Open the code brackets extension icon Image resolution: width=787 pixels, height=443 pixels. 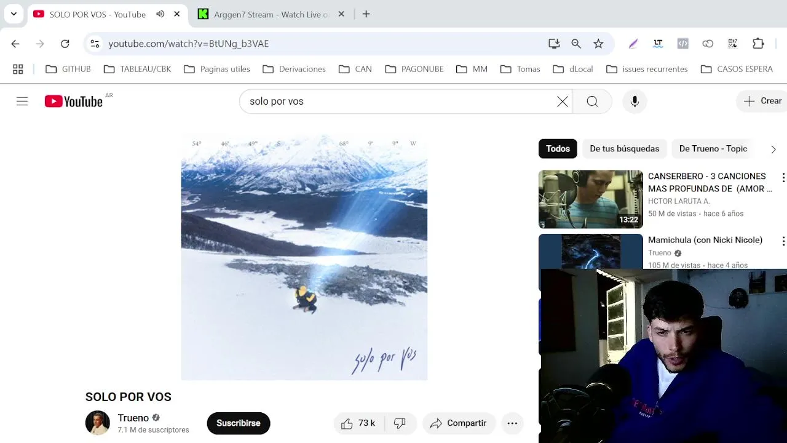click(x=682, y=44)
